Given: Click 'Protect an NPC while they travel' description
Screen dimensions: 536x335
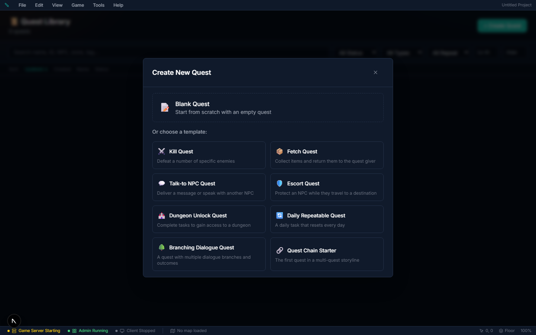Looking at the screenshot, I should click(326, 193).
